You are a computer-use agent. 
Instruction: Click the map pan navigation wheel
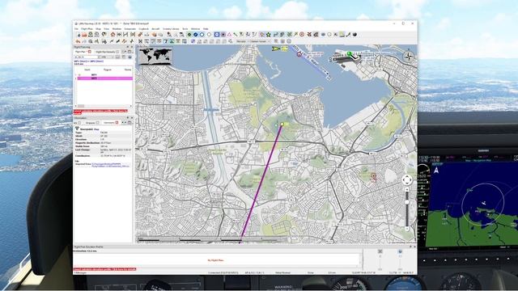(407, 180)
